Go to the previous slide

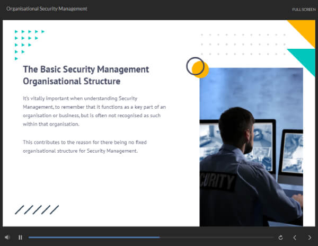295,238
